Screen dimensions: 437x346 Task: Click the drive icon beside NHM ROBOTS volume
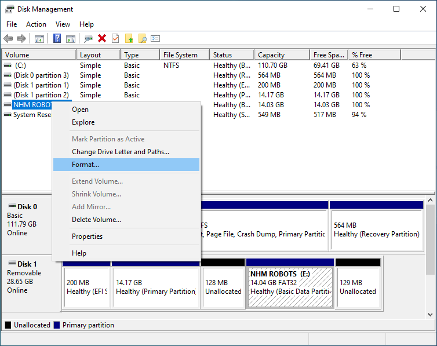click(x=8, y=105)
